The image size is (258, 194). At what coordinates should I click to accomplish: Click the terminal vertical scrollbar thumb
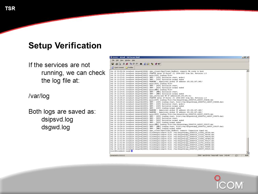248,144
